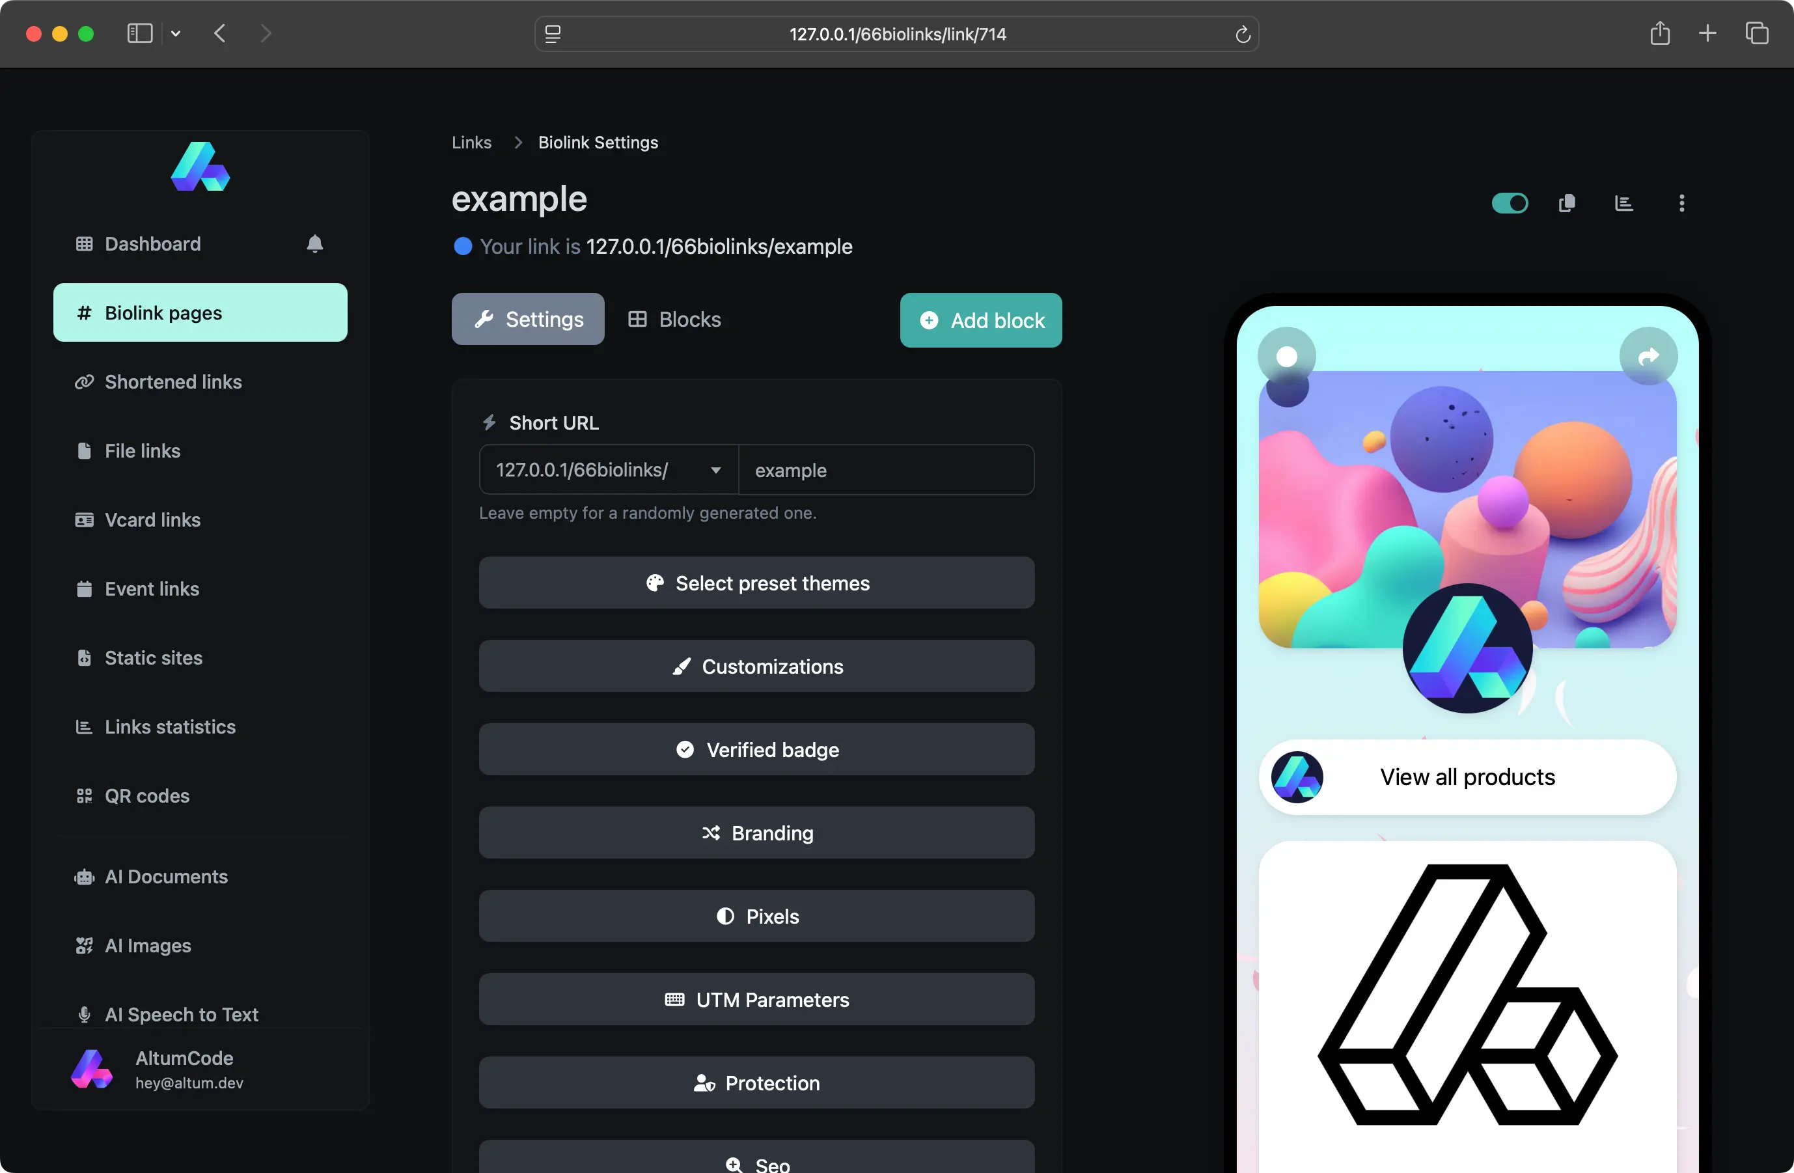Viewport: 1794px width, 1173px height.
Task: Toggle the biolink enabled switch
Action: [1509, 203]
